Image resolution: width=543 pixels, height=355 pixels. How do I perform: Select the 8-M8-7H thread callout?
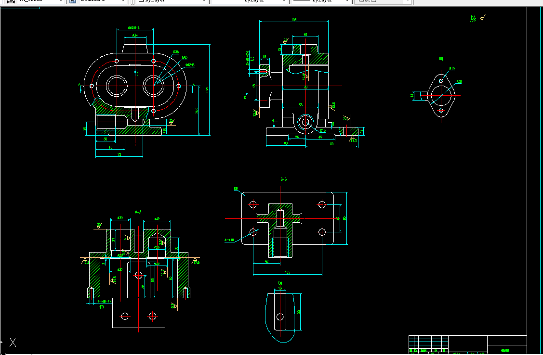pyautogui.click(x=104, y=302)
